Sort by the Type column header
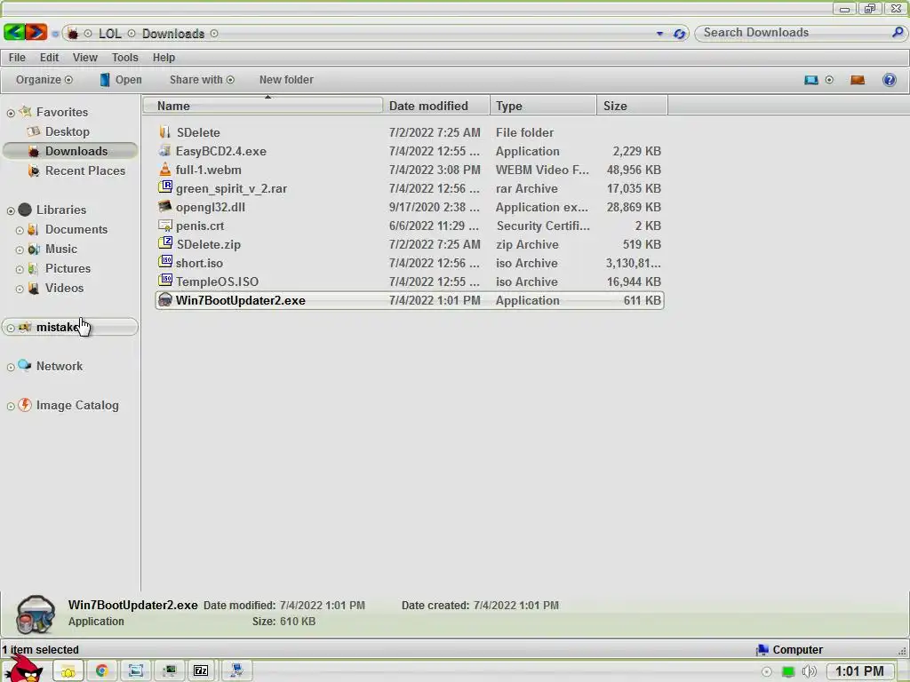 (543, 106)
